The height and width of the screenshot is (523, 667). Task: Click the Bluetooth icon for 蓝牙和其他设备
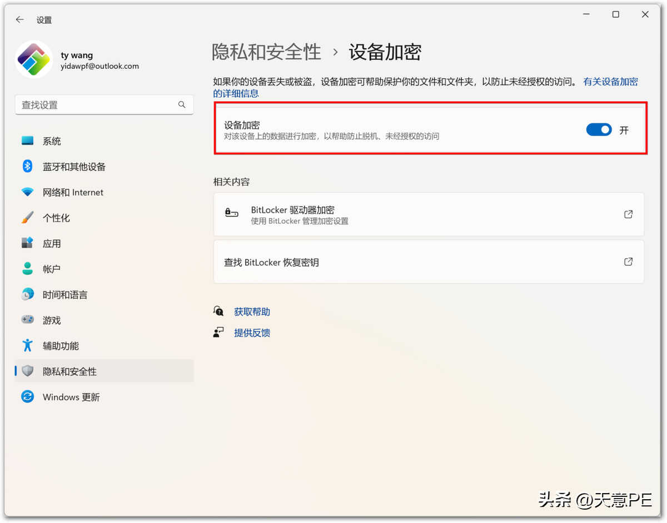(x=27, y=167)
